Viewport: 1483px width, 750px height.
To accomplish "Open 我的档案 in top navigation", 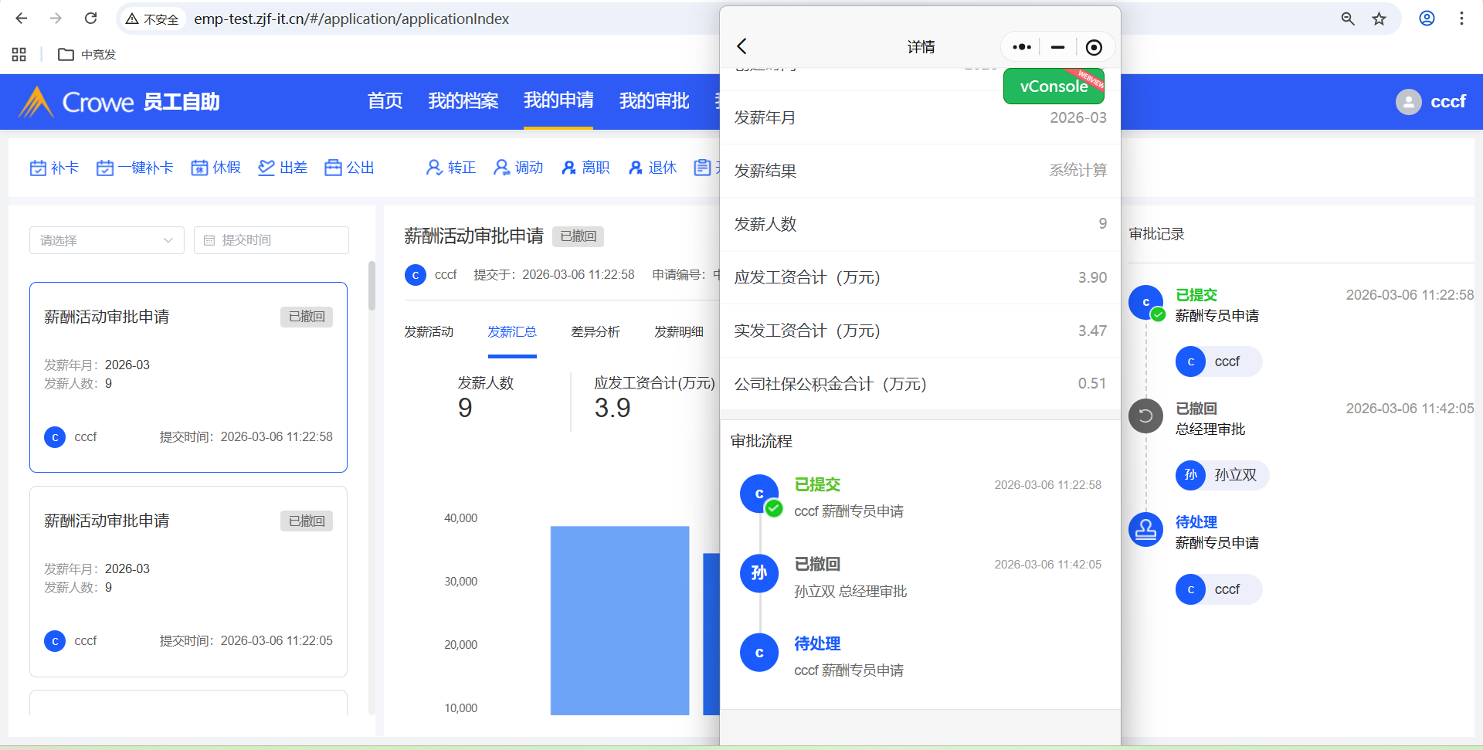I will coord(463,101).
